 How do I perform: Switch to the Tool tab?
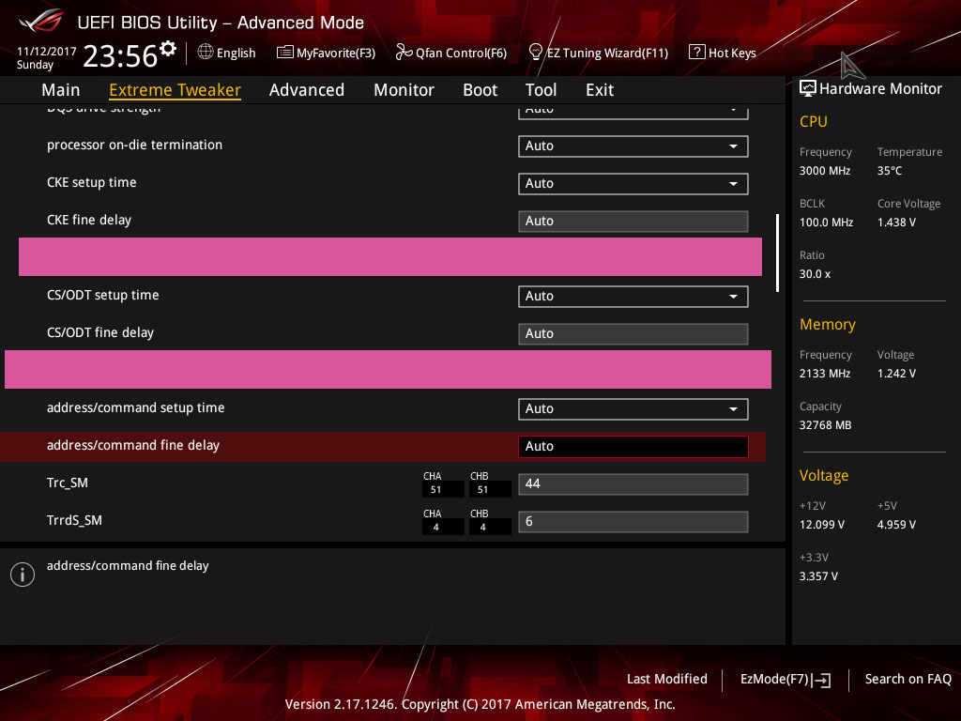(x=541, y=89)
